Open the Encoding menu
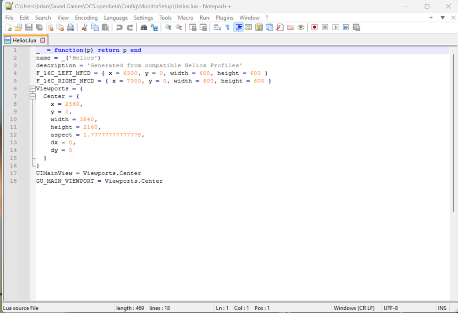458x313 pixels. [x=86, y=17]
